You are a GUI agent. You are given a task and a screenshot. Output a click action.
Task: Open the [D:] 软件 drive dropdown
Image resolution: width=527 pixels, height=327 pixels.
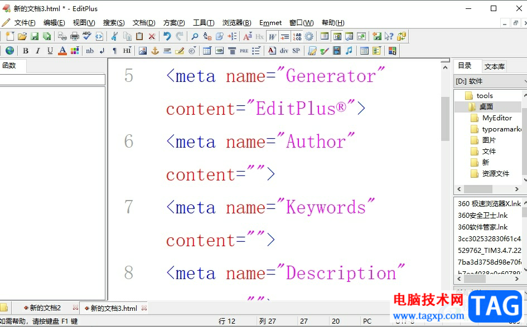pyautogui.click(x=490, y=81)
